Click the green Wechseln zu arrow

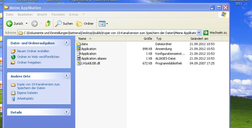click(x=206, y=33)
